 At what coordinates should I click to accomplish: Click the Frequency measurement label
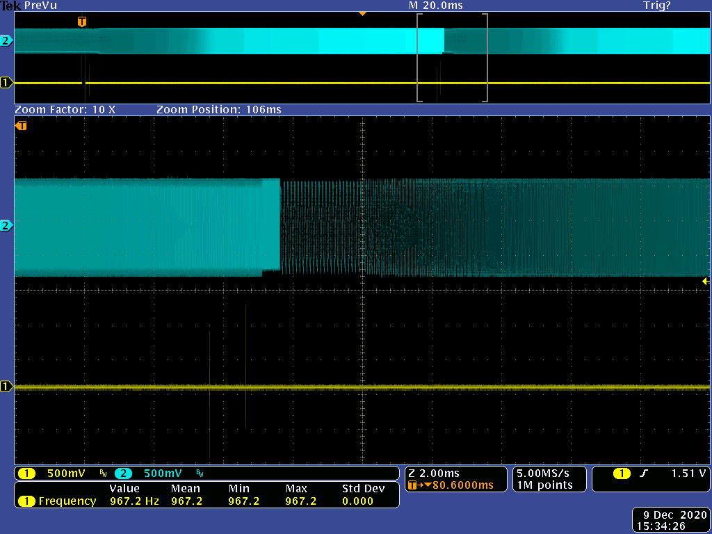tap(67, 501)
